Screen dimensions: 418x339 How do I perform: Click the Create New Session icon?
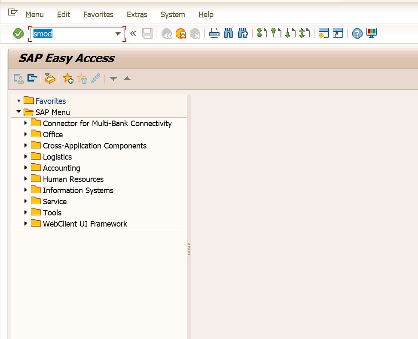323,33
